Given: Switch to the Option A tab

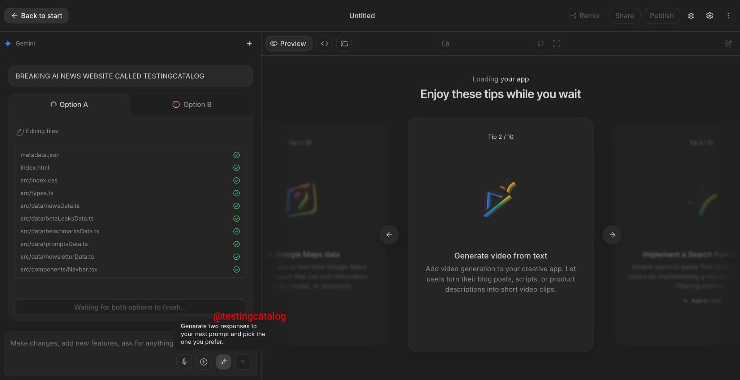Looking at the screenshot, I should [69, 104].
